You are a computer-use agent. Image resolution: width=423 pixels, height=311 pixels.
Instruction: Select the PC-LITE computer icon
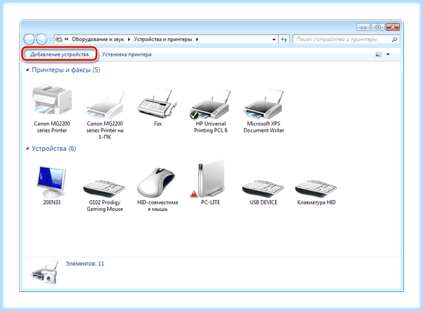[x=208, y=178]
